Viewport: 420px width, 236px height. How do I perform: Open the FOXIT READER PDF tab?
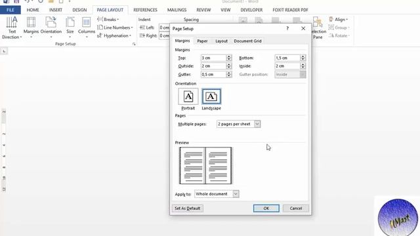290,10
